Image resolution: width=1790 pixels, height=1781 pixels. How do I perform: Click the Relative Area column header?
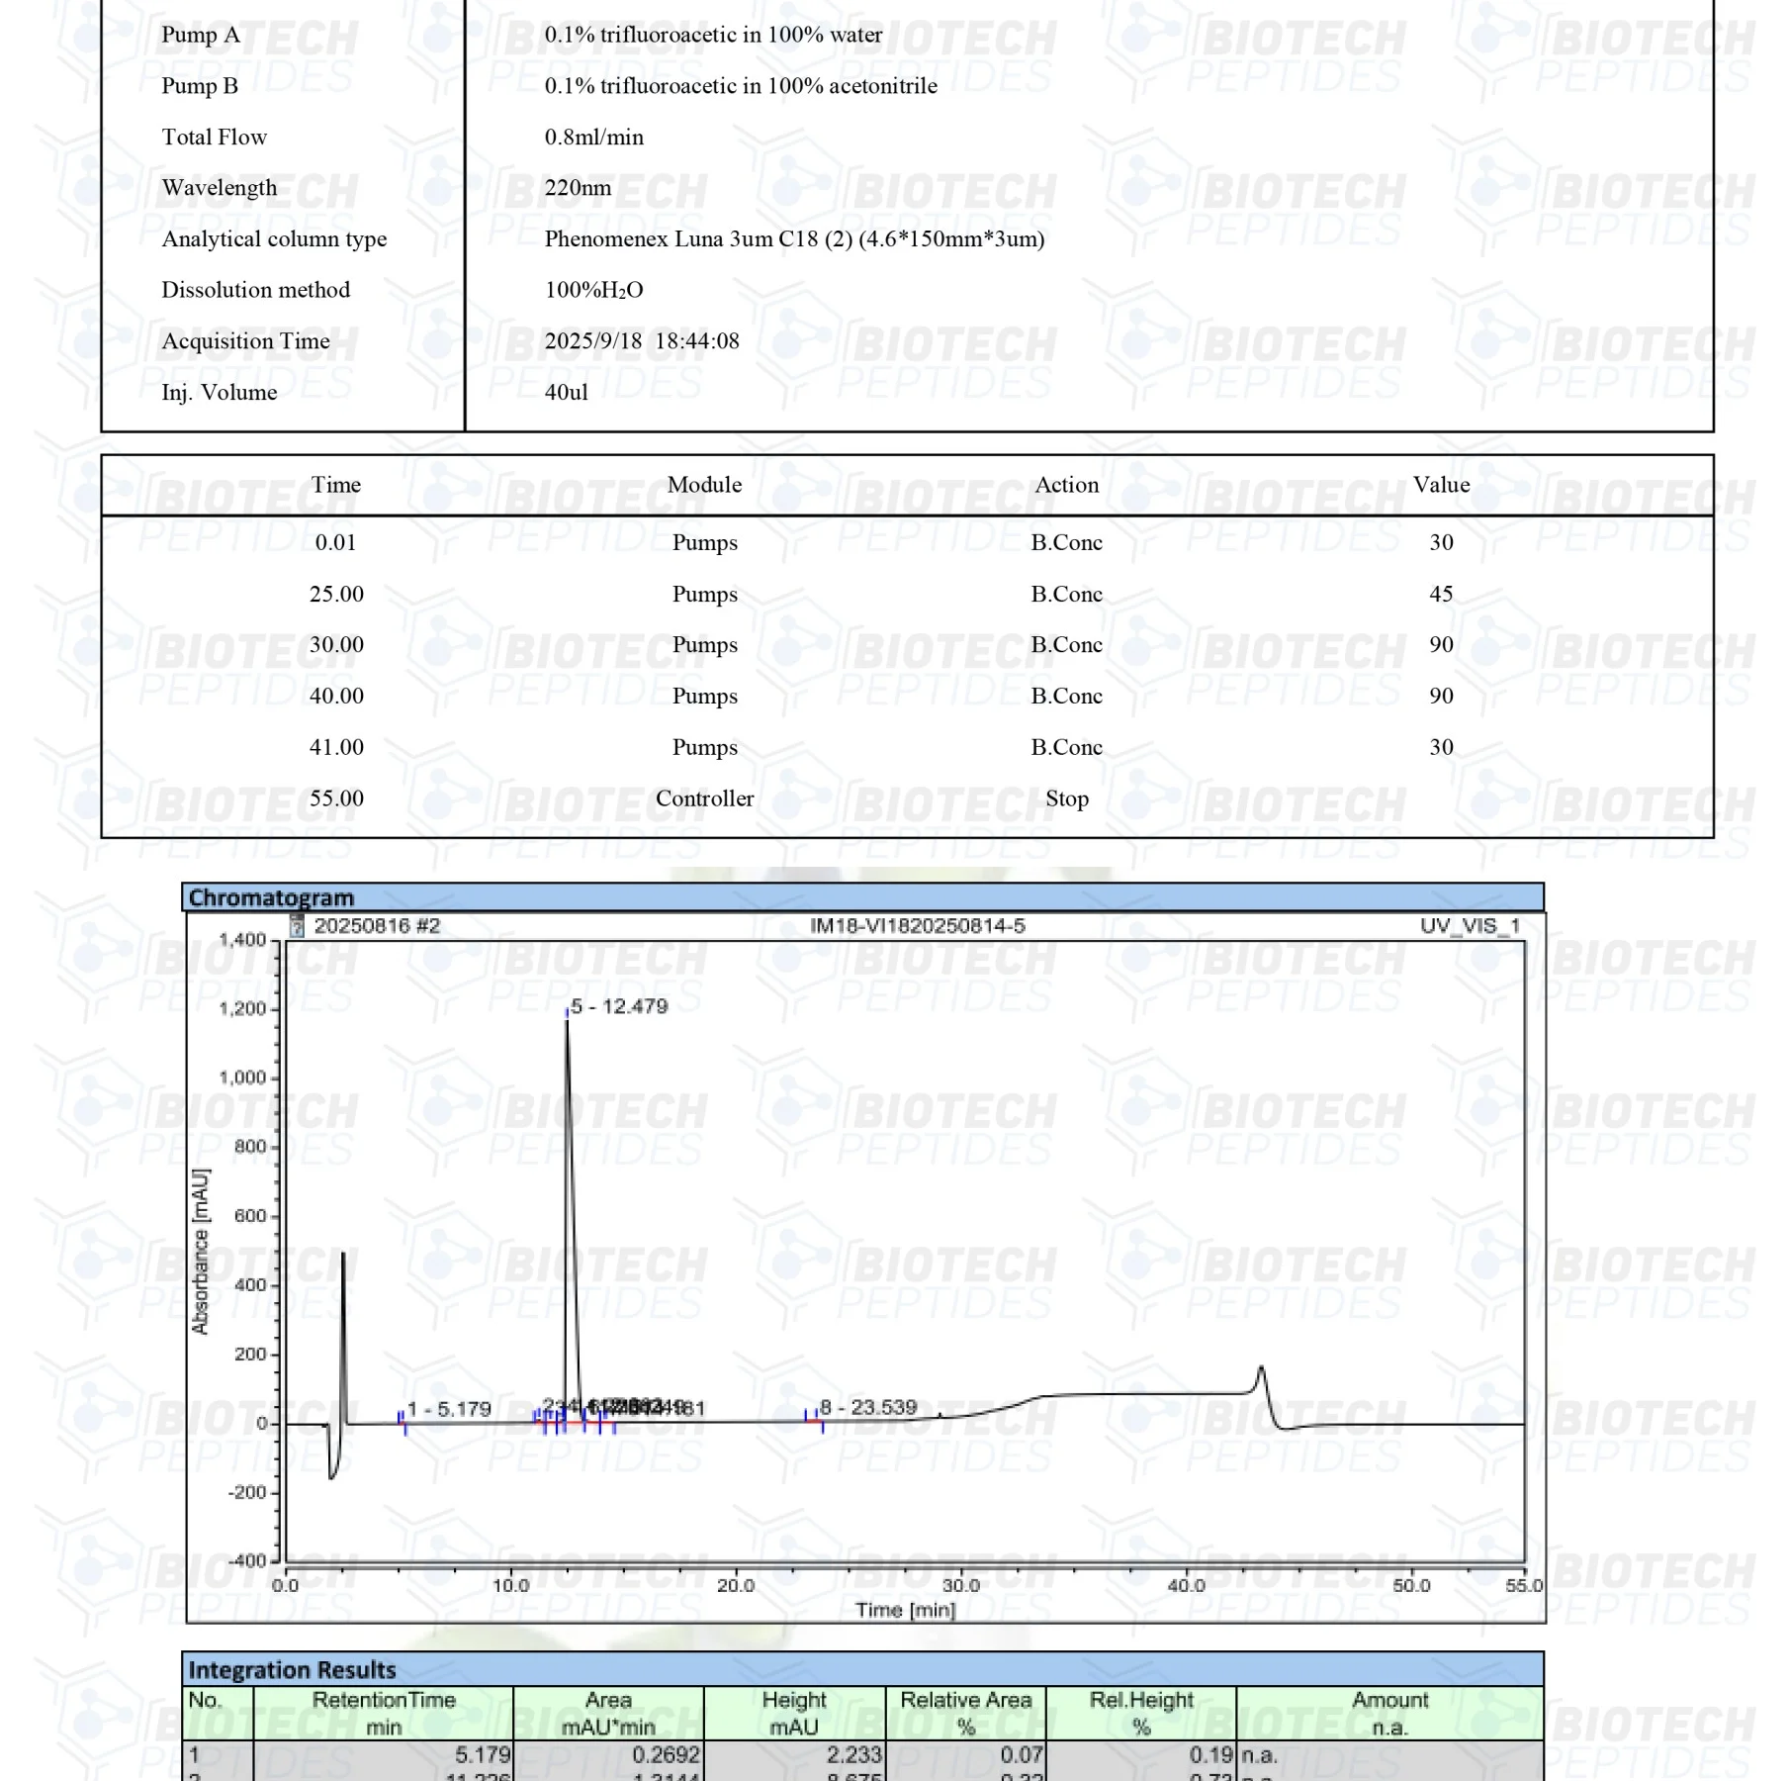(x=965, y=1713)
